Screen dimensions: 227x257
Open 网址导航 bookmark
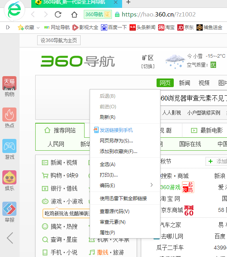click(x=57, y=27)
